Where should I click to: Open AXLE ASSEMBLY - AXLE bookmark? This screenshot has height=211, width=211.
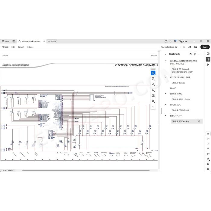(180, 77)
